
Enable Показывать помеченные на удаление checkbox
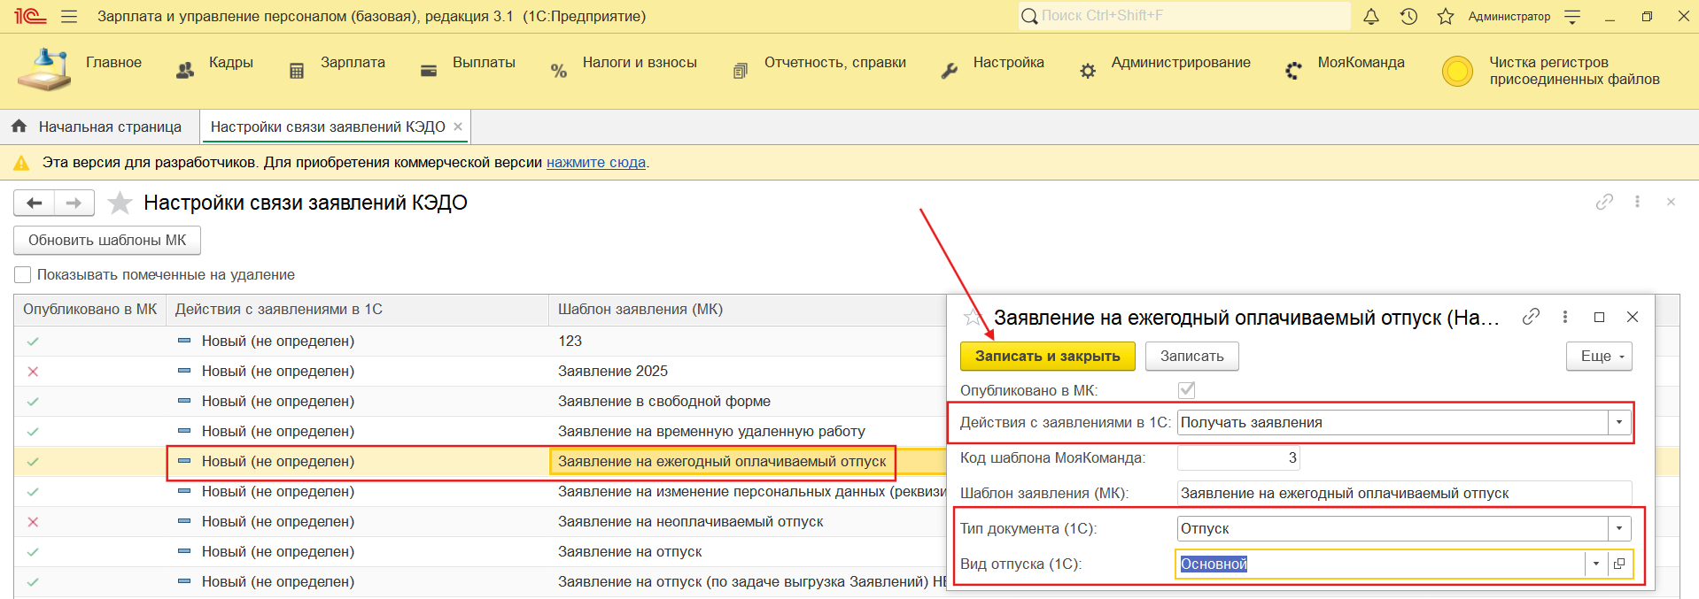[x=23, y=275]
